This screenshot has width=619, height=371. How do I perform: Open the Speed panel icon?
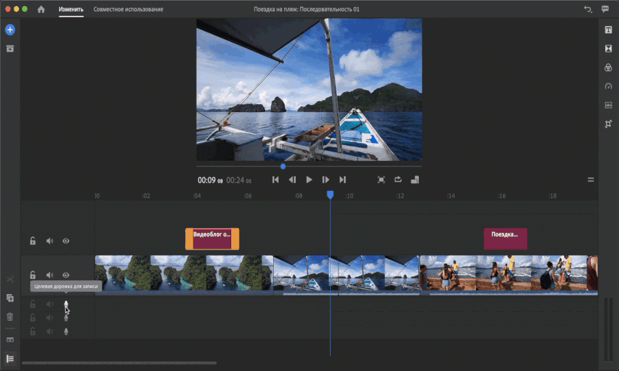point(608,87)
